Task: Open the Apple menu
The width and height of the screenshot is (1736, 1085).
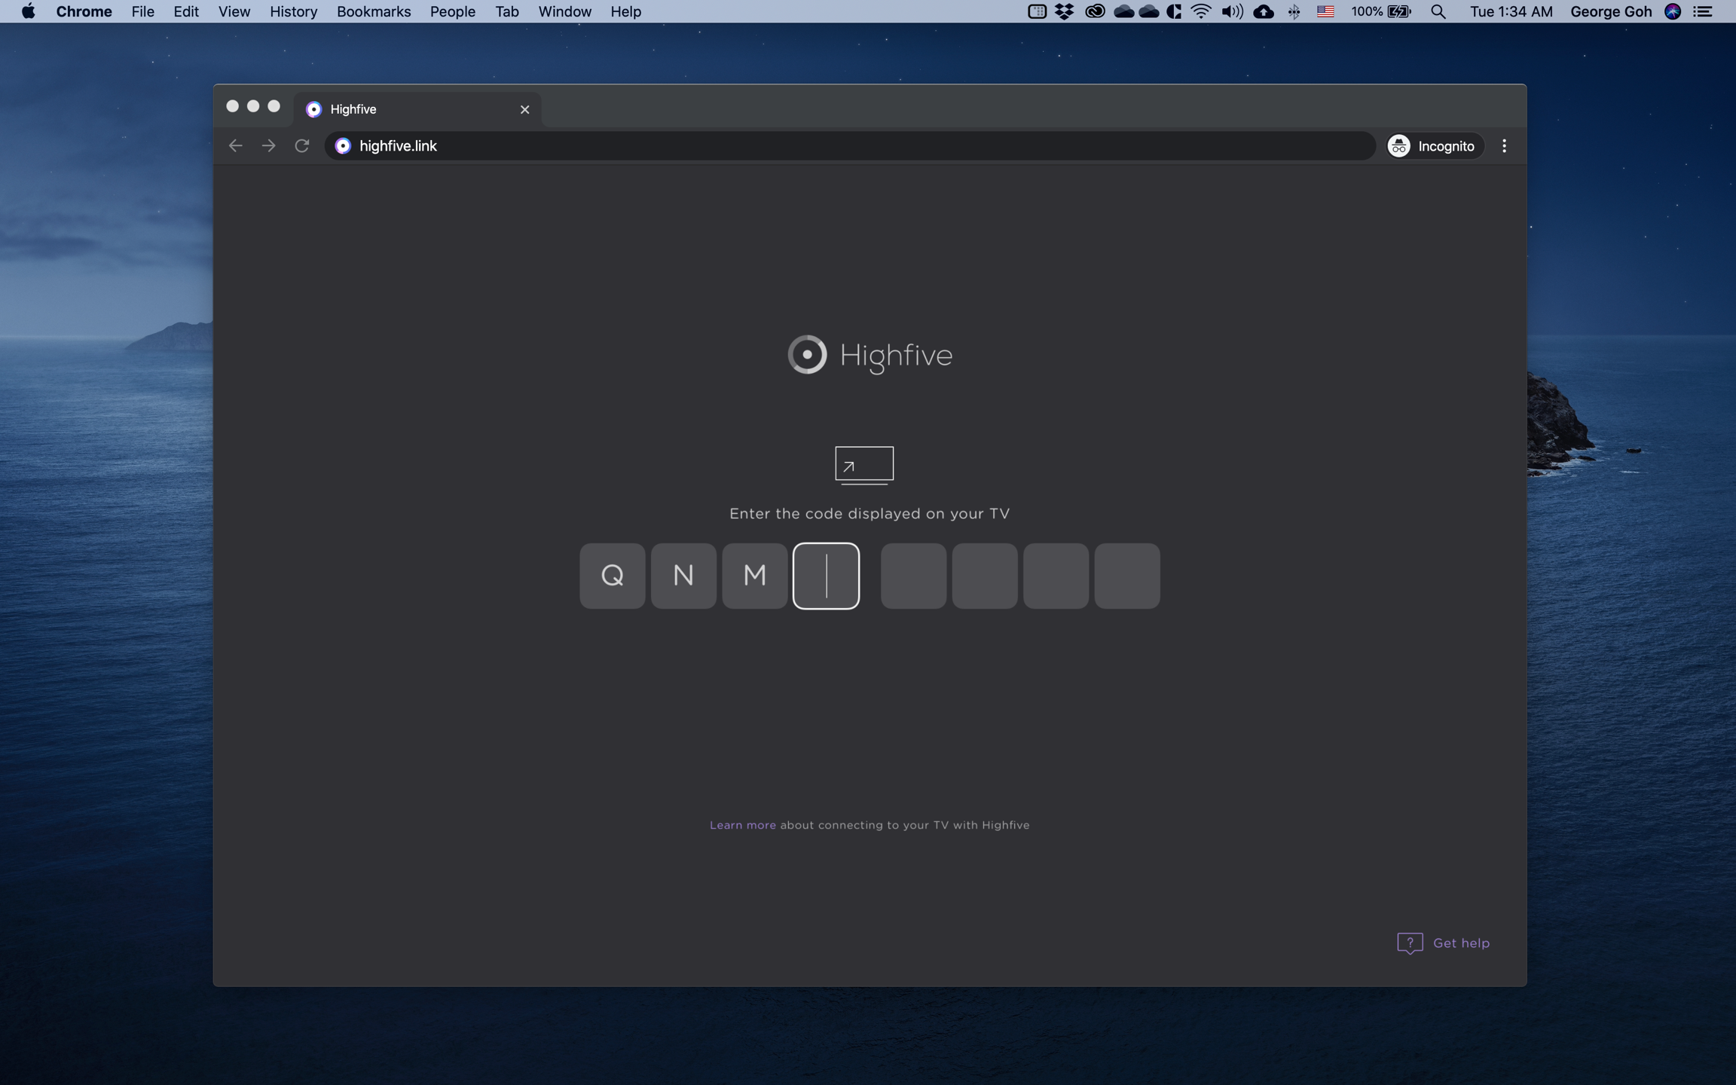Action: coord(28,11)
